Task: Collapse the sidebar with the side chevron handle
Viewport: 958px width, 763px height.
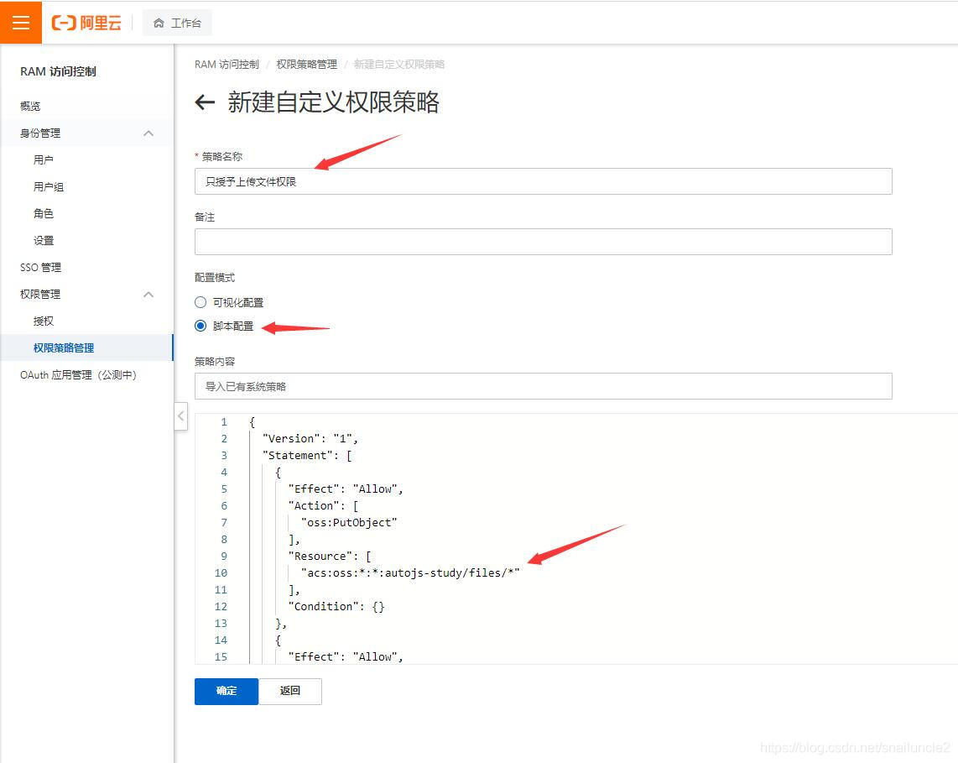Action: click(181, 416)
